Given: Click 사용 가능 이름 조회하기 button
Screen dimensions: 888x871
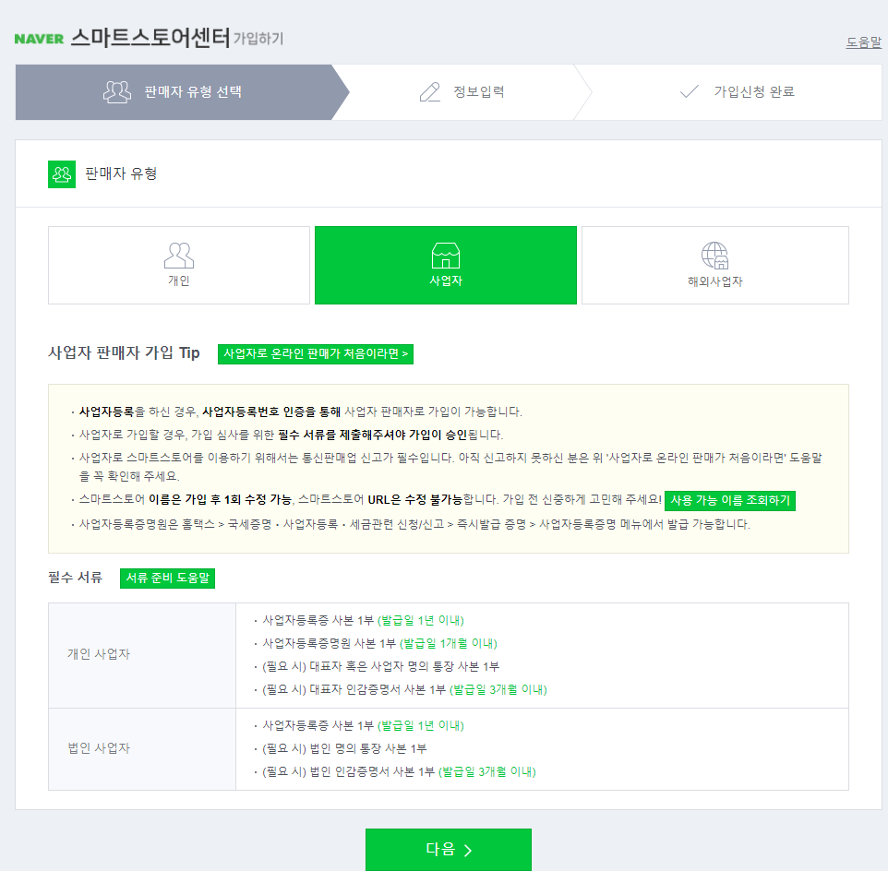Looking at the screenshot, I should tap(730, 500).
